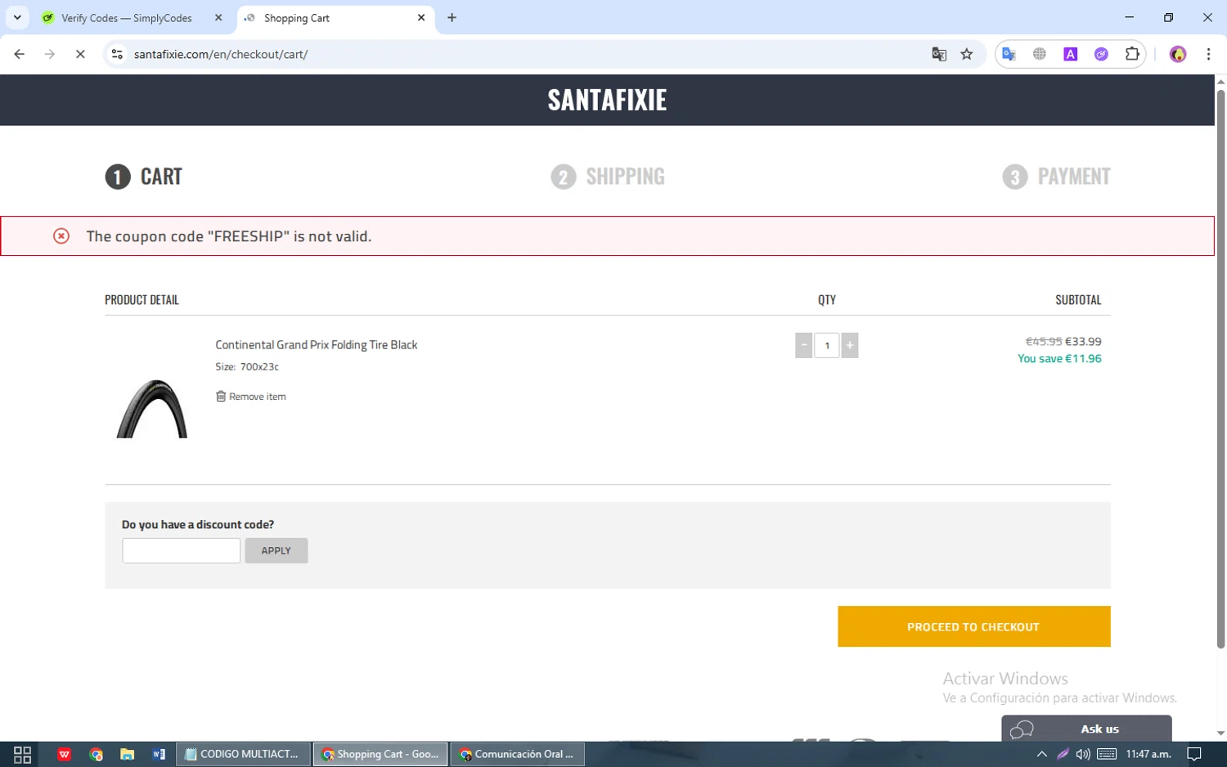Apply the discount code
This screenshot has height=767, width=1227.
point(276,550)
